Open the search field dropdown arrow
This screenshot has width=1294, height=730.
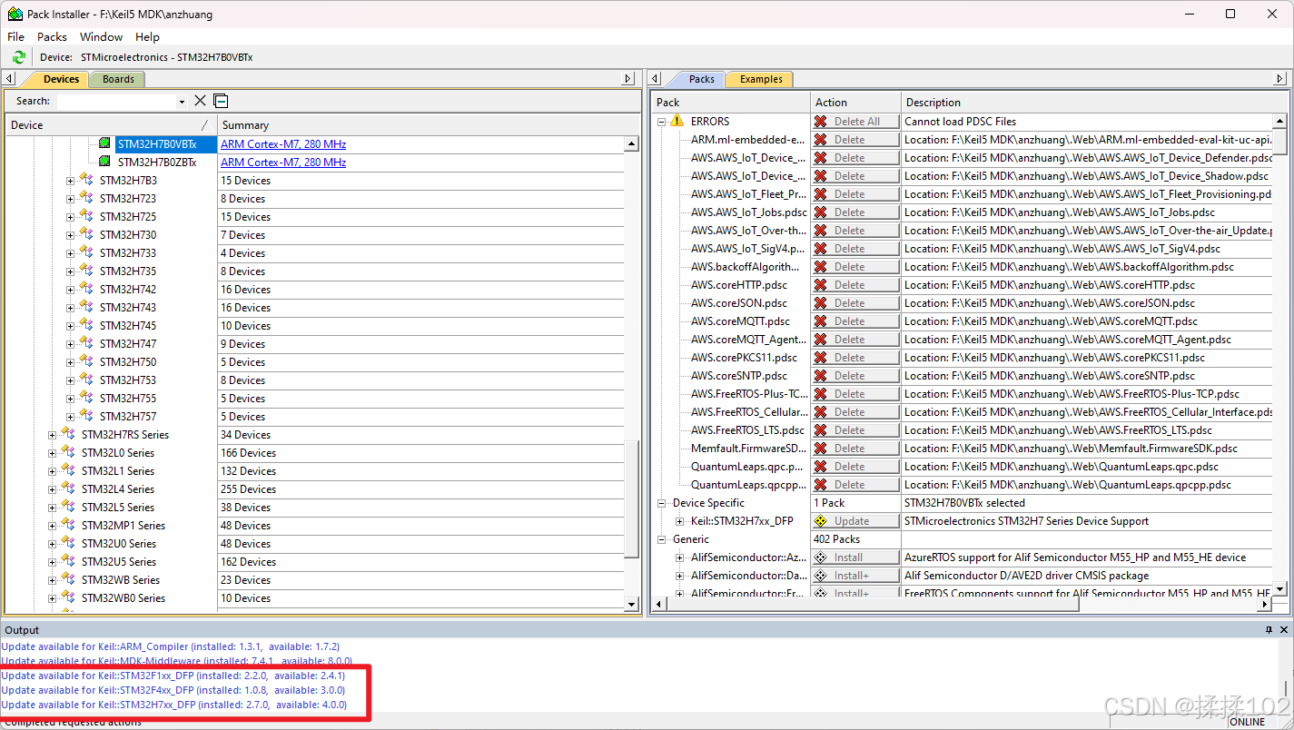(182, 102)
